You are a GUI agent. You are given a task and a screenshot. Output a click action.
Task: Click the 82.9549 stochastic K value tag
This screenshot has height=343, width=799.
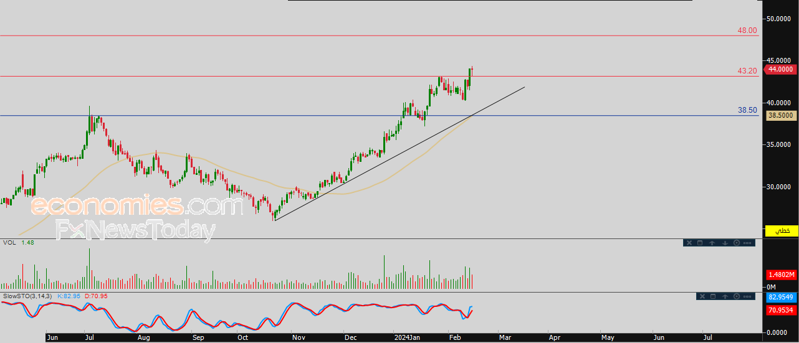pyautogui.click(x=782, y=298)
